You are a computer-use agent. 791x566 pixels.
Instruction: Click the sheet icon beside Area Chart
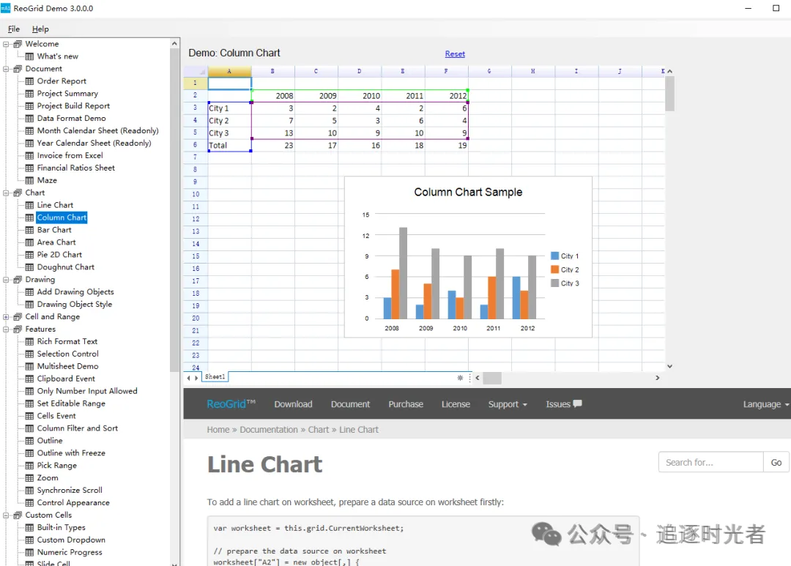[30, 242]
